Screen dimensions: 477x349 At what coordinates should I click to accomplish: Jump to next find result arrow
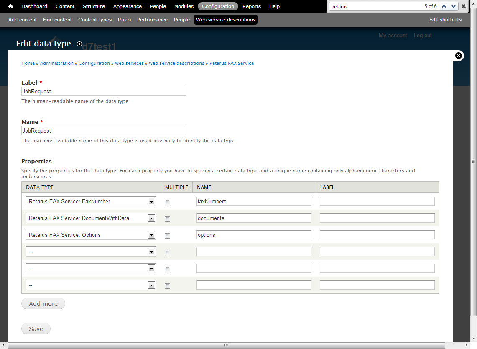point(453,6)
